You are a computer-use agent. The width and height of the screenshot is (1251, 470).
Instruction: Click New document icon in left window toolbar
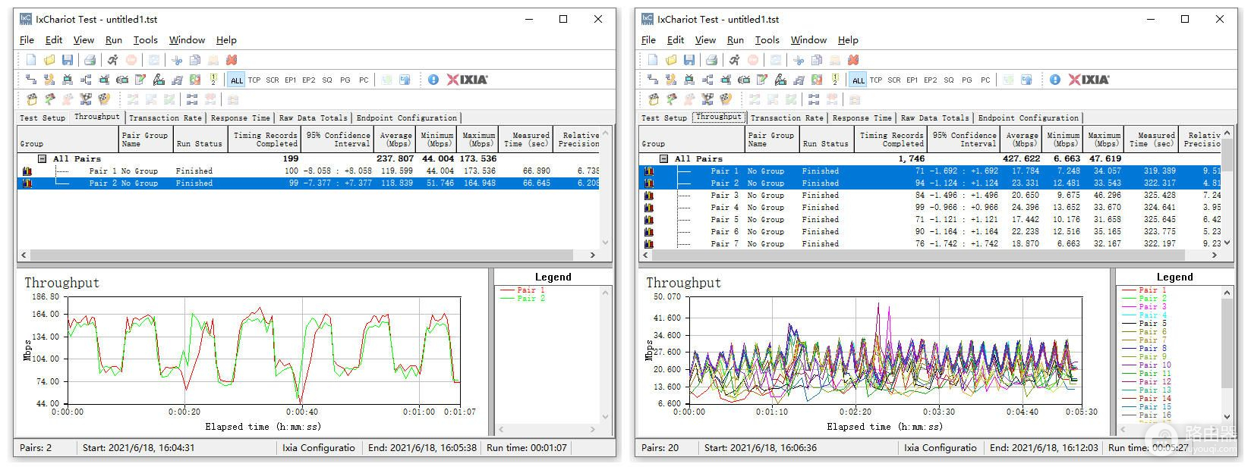click(31, 60)
